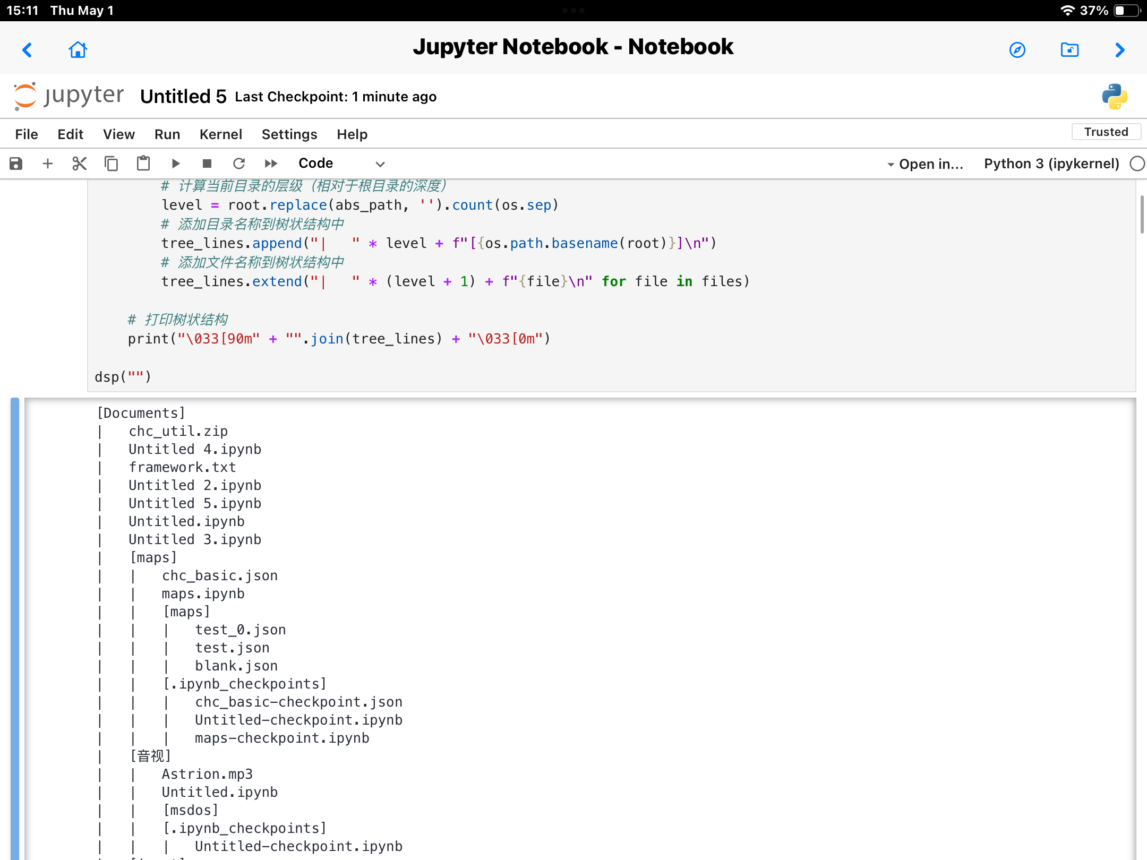Restart the kernel using circular arrow
1147x860 pixels.
[x=239, y=164]
